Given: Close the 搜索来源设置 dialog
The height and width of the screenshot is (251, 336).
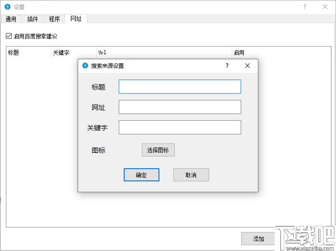Looking at the screenshot, I should [x=247, y=66].
